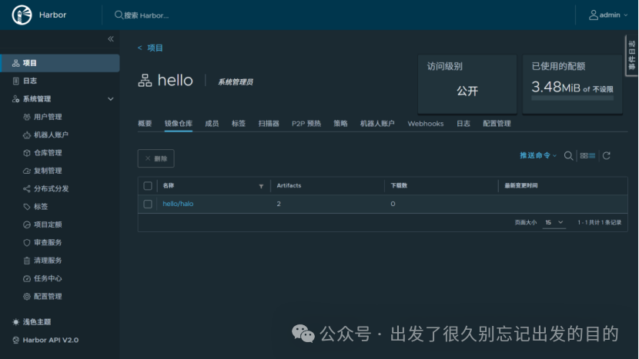Open the hello/halo repository link
The height and width of the screenshot is (359, 639).
pyautogui.click(x=178, y=204)
